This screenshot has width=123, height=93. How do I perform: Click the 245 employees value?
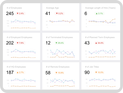click(10, 14)
